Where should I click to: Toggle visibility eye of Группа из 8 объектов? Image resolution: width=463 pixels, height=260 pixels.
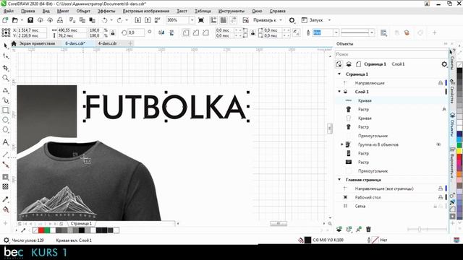click(x=438, y=144)
